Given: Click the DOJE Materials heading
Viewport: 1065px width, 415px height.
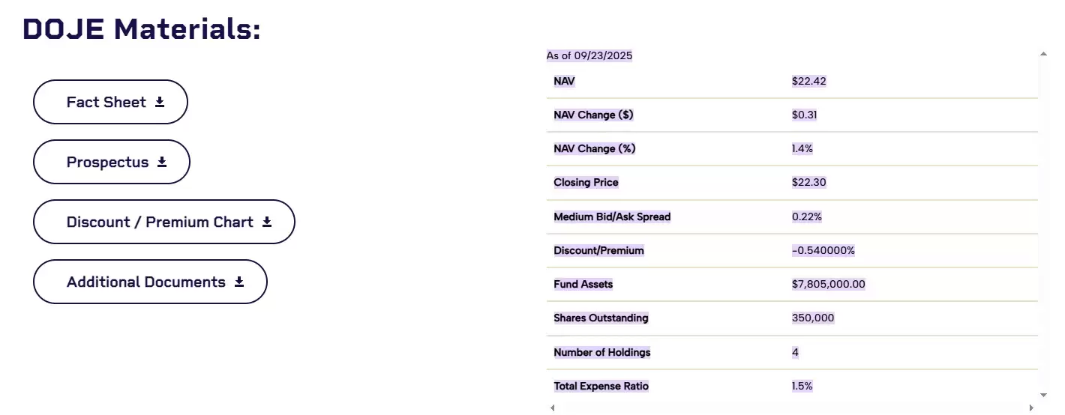Looking at the screenshot, I should [142, 28].
